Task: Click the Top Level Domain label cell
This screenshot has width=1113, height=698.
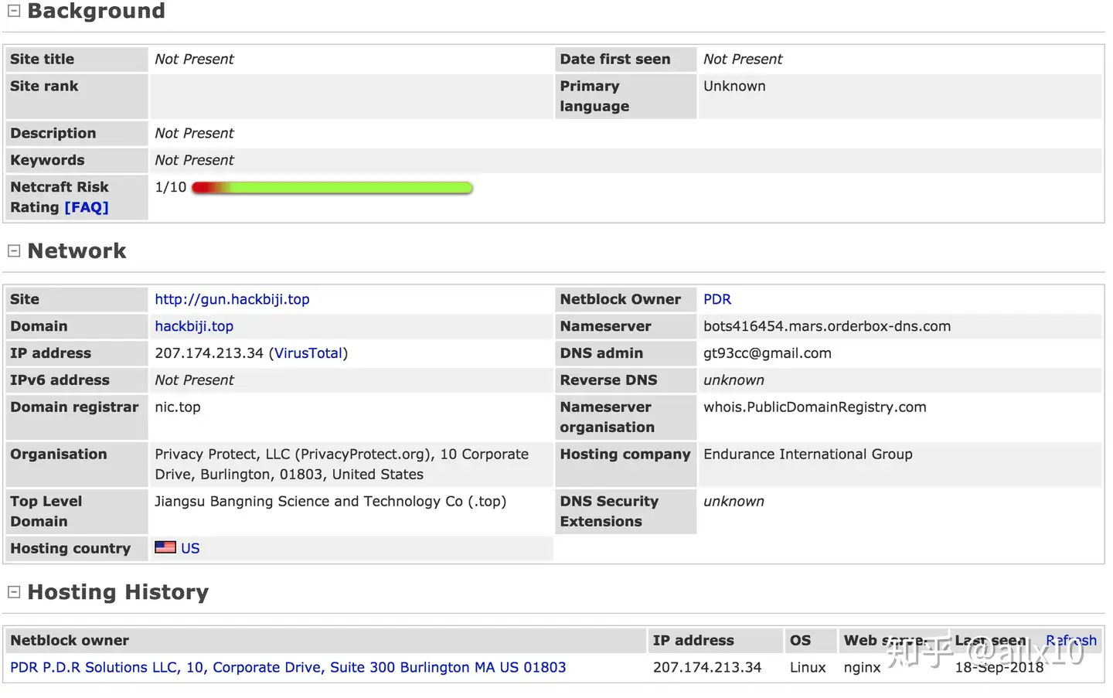Action: [77, 512]
